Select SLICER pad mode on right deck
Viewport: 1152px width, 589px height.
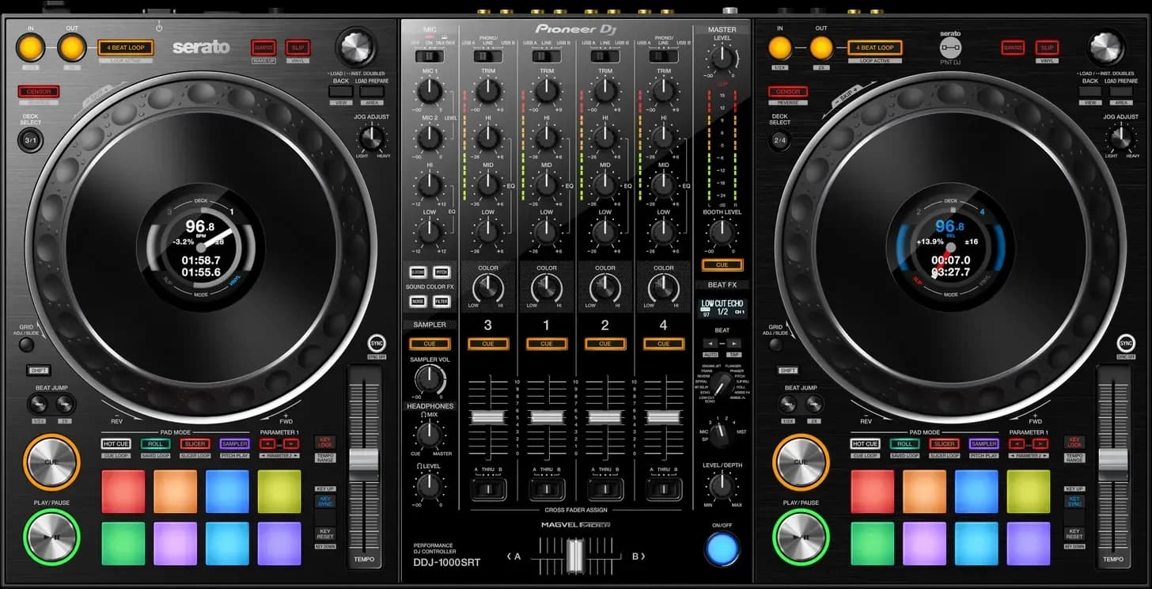pyautogui.click(x=944, y=444)
